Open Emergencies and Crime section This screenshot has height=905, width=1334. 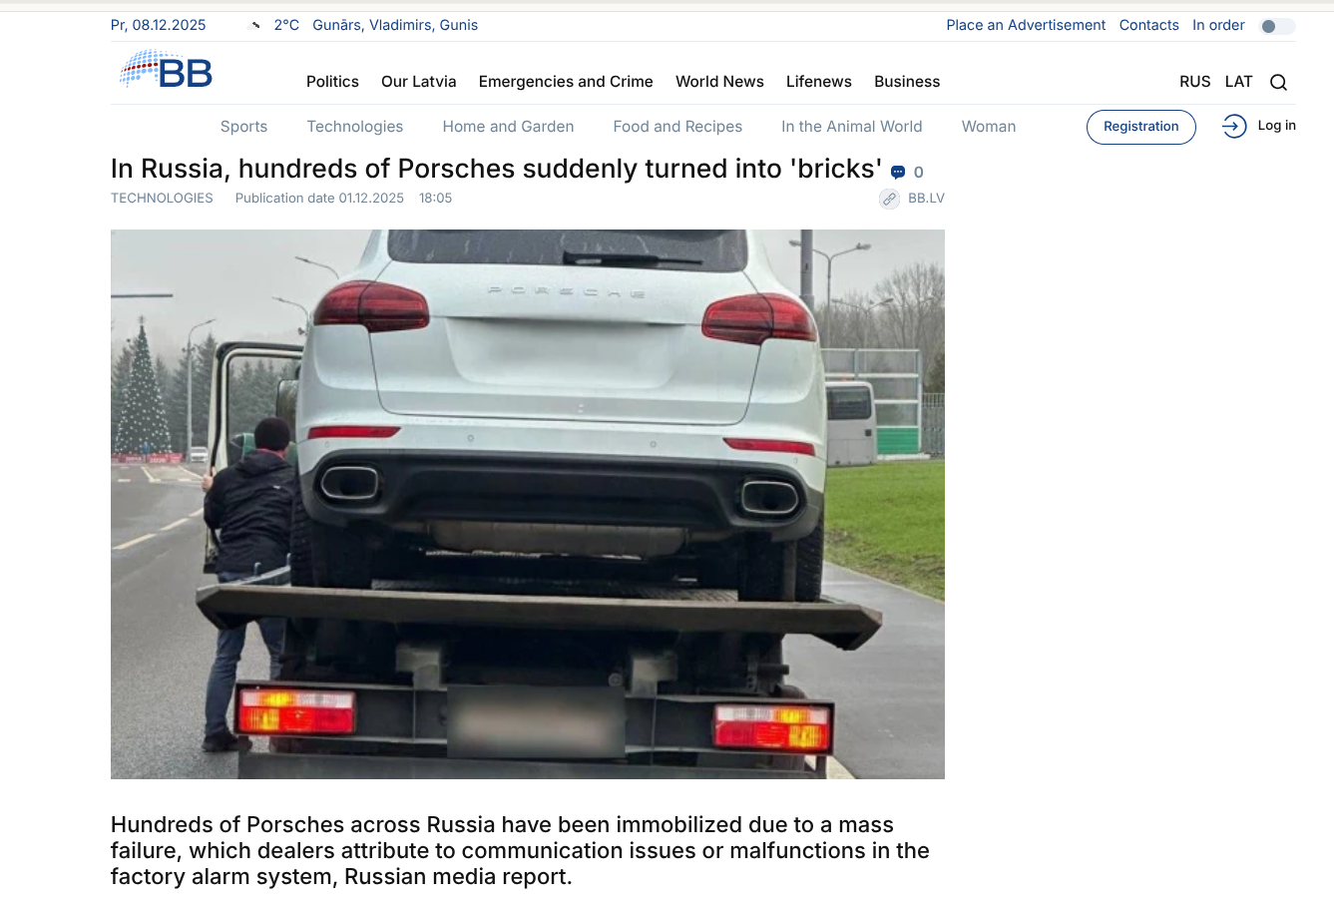coord(566,82)
